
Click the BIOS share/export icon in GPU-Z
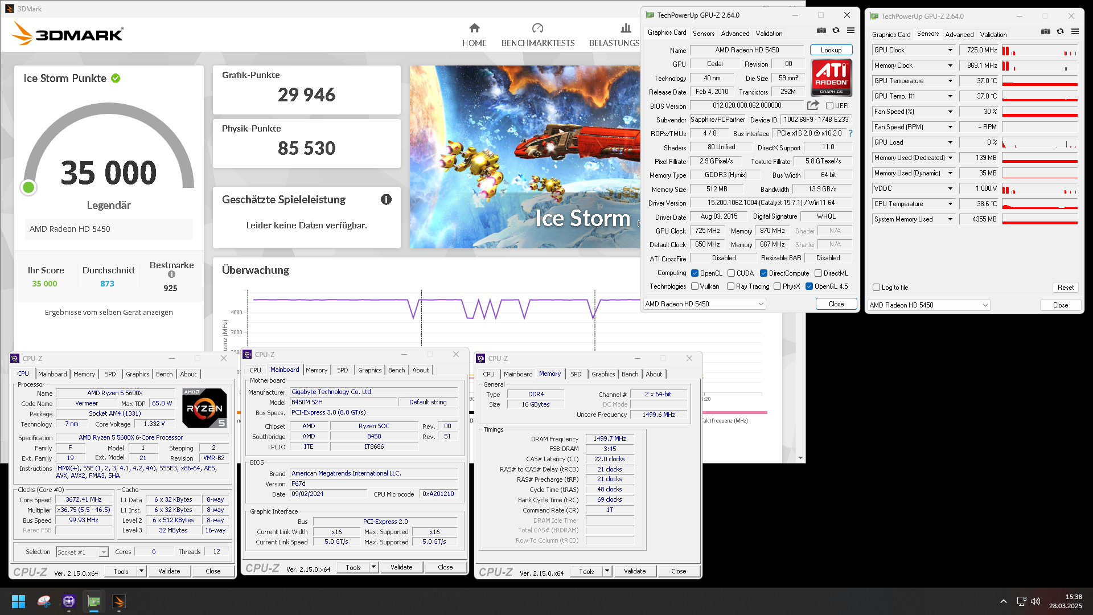click(813, 105)
